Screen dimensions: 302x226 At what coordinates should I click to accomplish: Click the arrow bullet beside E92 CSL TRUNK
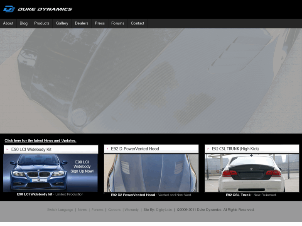pos(208,149)
